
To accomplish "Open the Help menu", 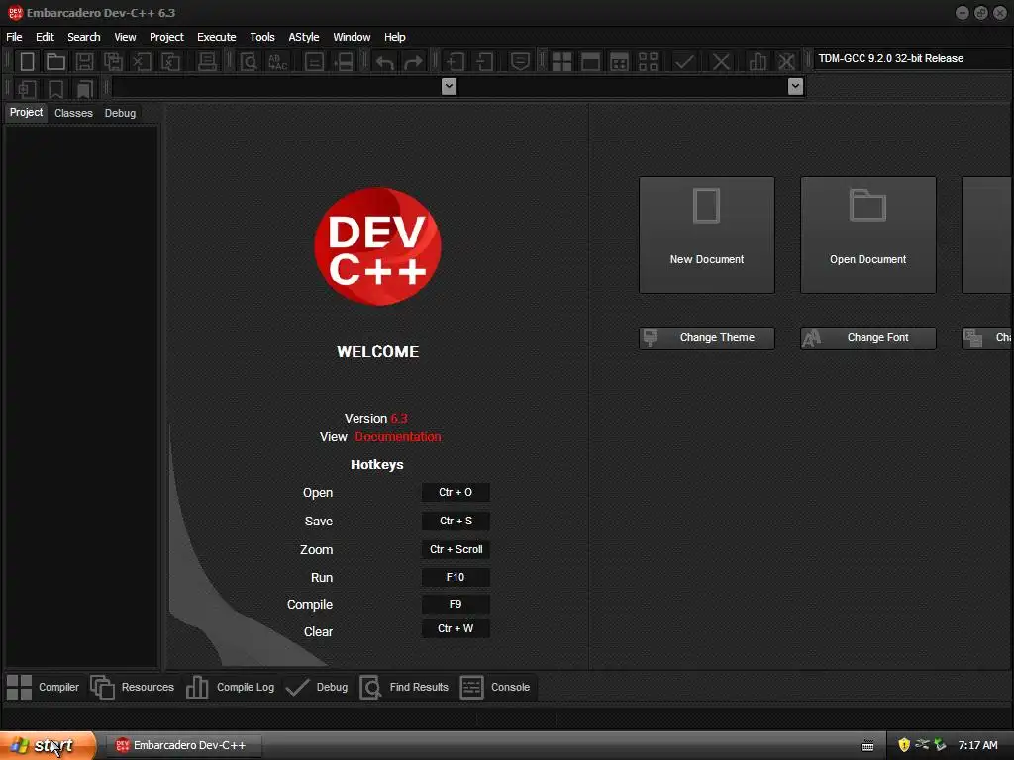I will [x=394, y=37].
